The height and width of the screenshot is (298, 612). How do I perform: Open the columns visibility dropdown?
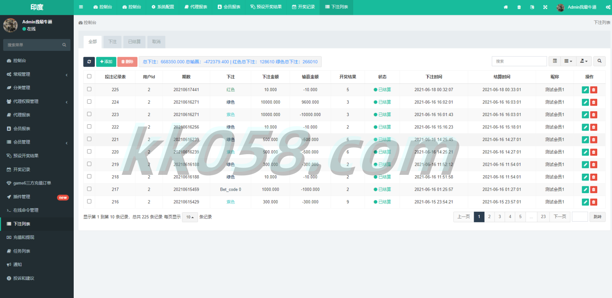pos(568,61)
